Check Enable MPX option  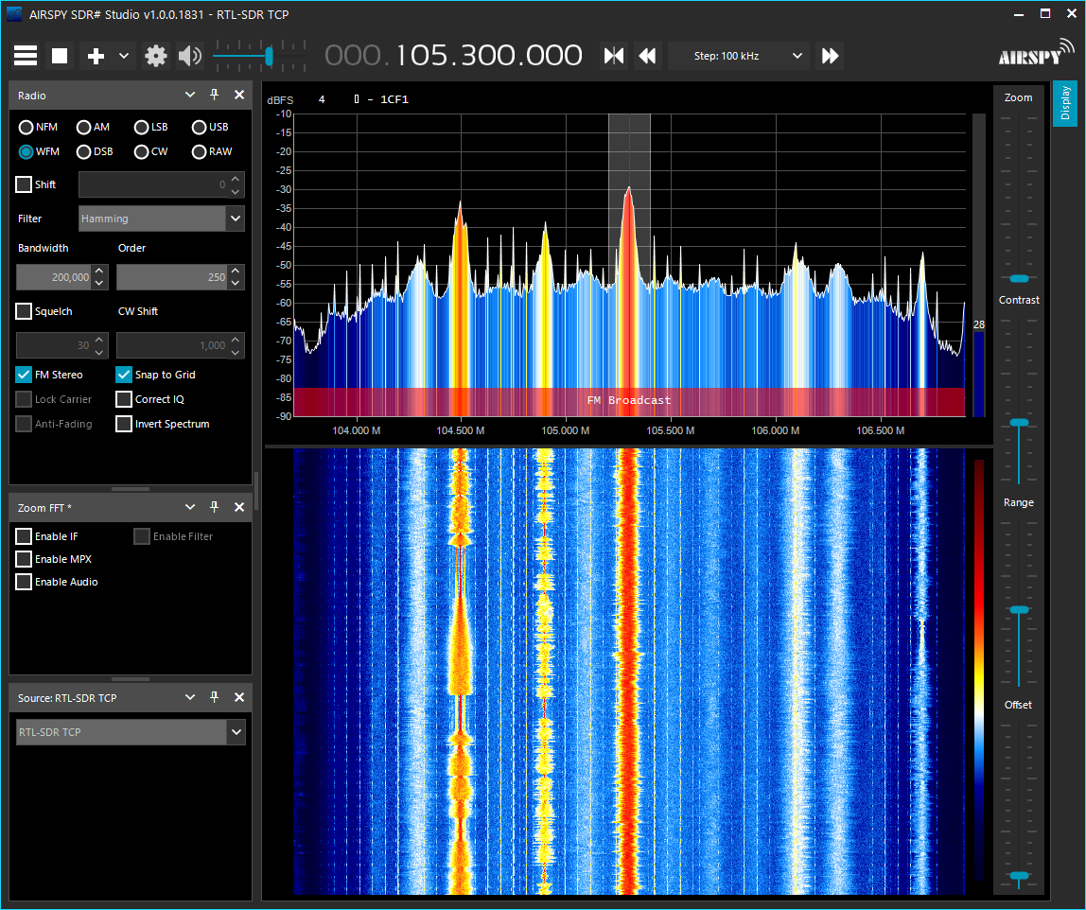pyautogui.click(x=24, y=559)
